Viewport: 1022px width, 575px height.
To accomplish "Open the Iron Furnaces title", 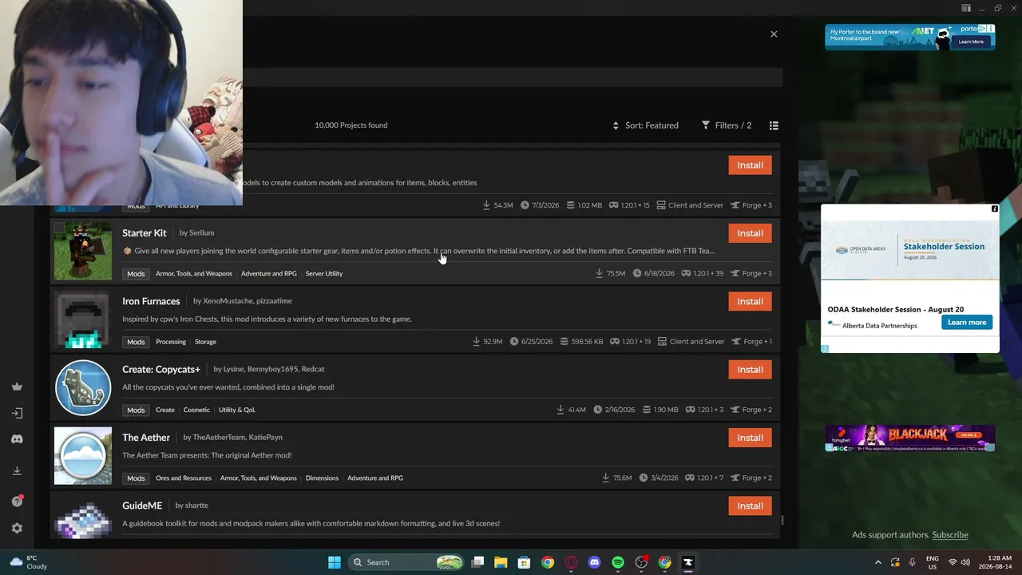I will 151,301.
